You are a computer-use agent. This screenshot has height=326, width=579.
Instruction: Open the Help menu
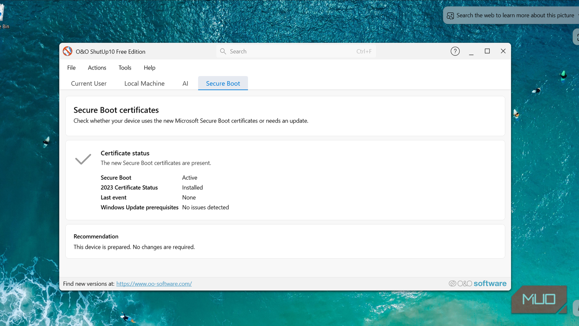point(149,68)
